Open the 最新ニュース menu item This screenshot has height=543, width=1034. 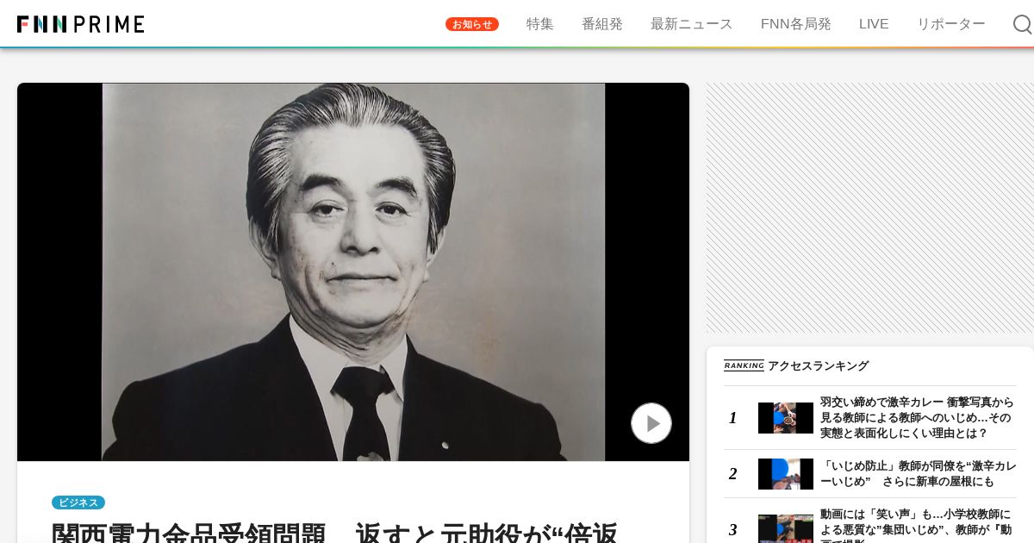692,24
